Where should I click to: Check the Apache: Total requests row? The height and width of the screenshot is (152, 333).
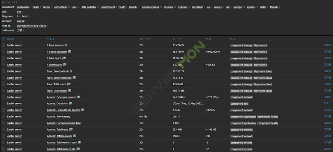pos(3,136)
